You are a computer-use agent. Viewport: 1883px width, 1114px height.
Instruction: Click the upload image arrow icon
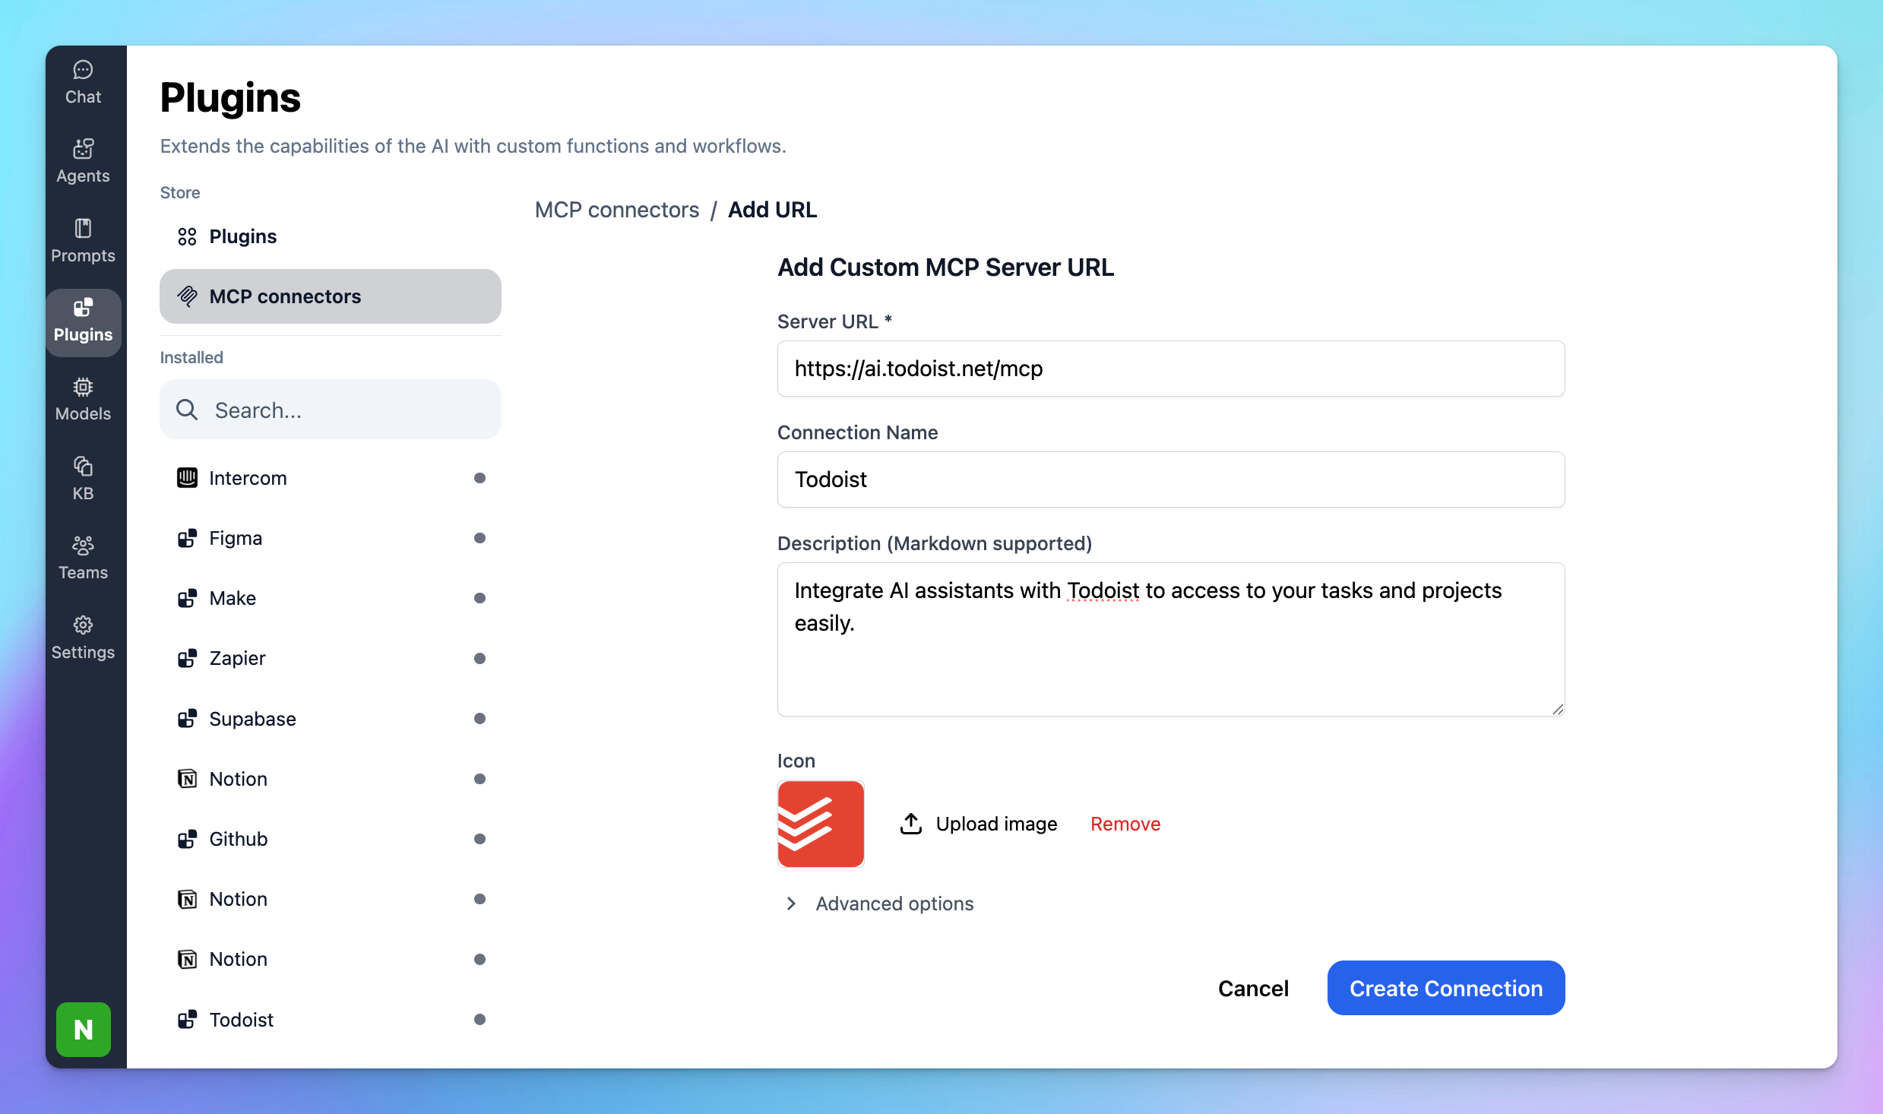coord(910,824)
